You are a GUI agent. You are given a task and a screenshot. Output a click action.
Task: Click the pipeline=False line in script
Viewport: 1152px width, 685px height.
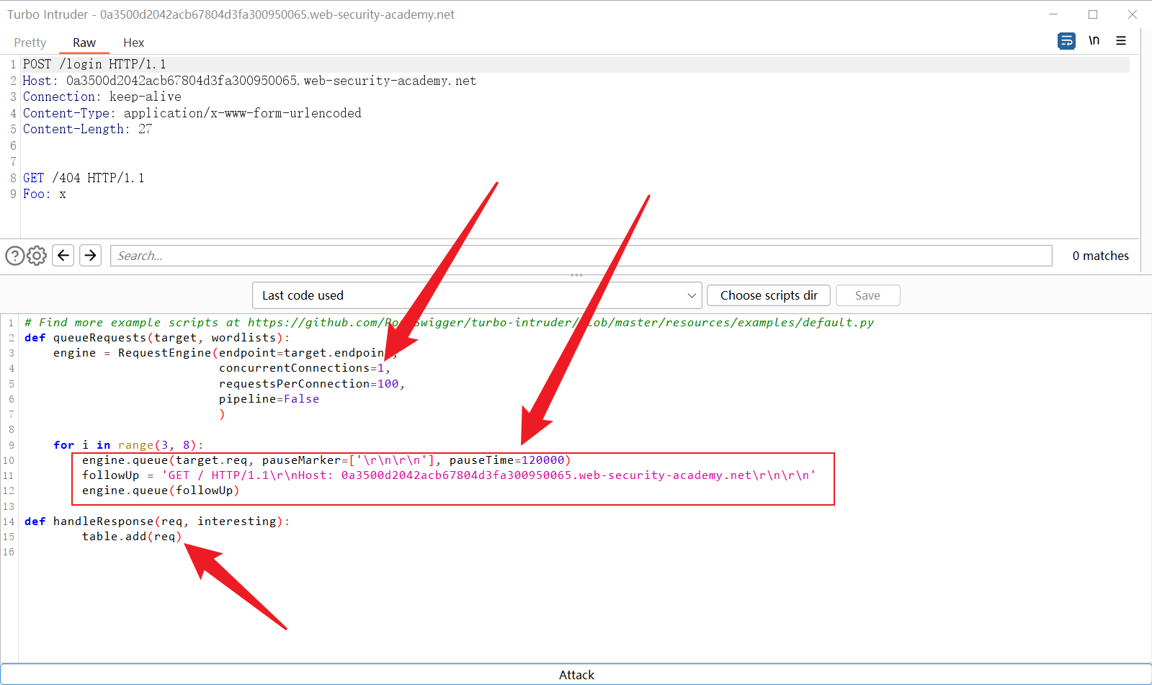click(x=269, y=399)
